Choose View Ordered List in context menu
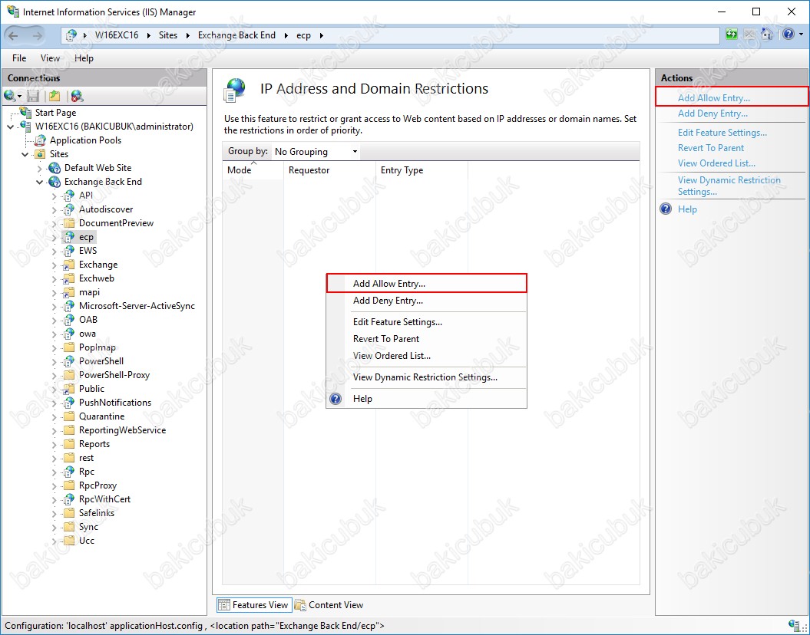The image size is (810, 635). pyautogui.click(x=426, y=355)
